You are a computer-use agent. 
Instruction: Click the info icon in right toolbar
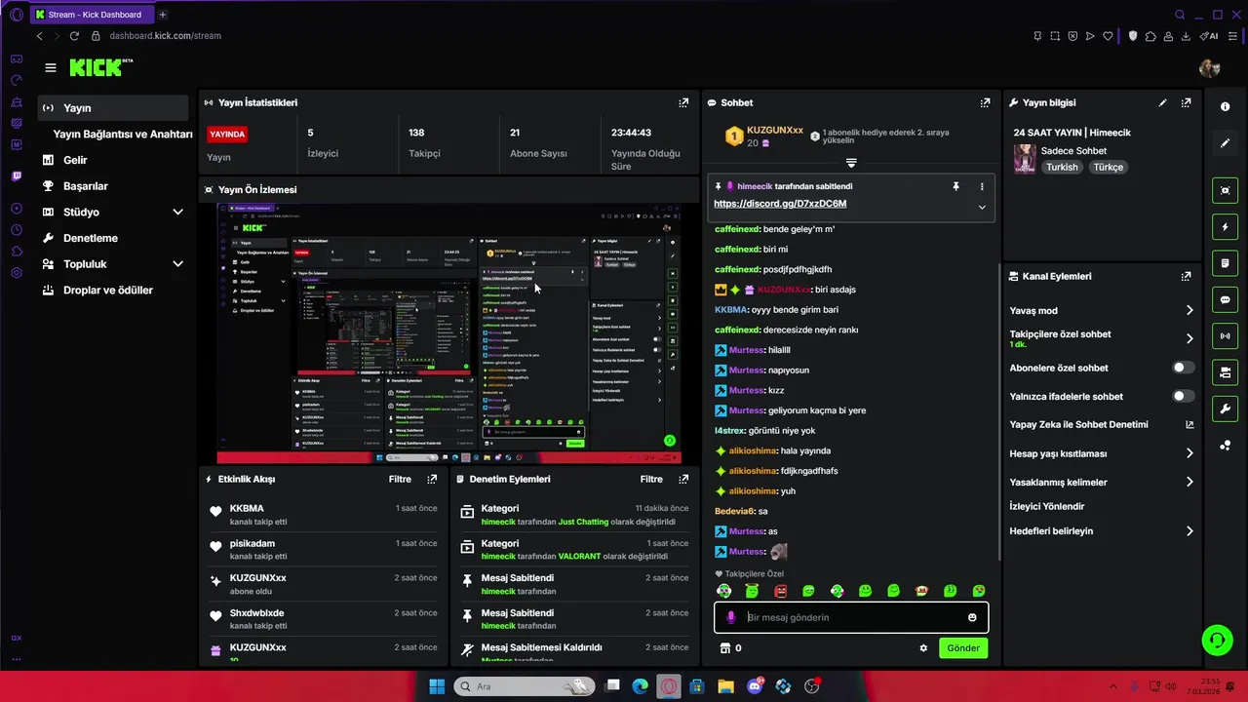click(1226, 106)
